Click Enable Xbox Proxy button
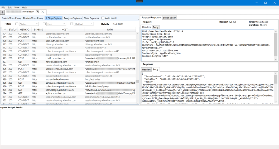 tap(11, 18)
